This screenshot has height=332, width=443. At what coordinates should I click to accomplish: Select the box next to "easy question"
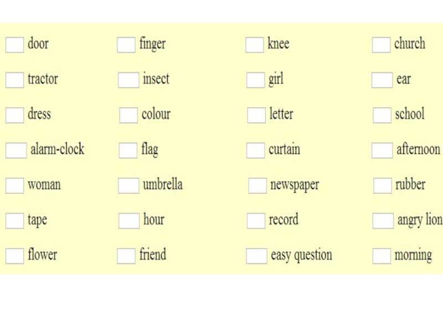pyautogui.click(x=256, y=256)
